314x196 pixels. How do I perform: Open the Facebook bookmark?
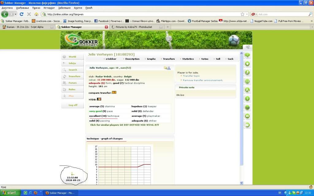109,21
